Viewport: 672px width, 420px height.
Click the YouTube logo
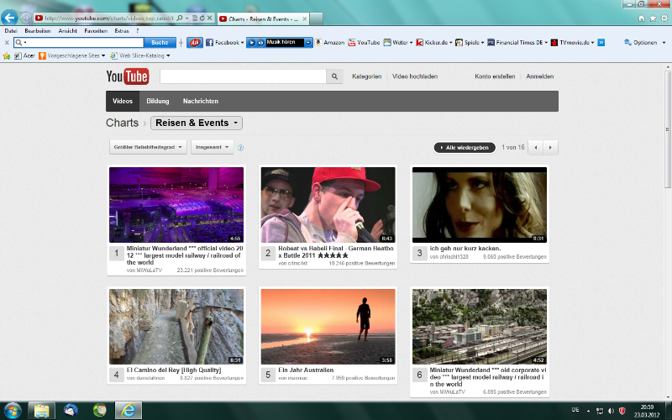(x=127, y=77)
